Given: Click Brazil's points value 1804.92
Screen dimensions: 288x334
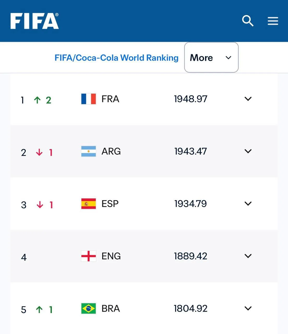Looking at the screenshot, I should (191, 308).
